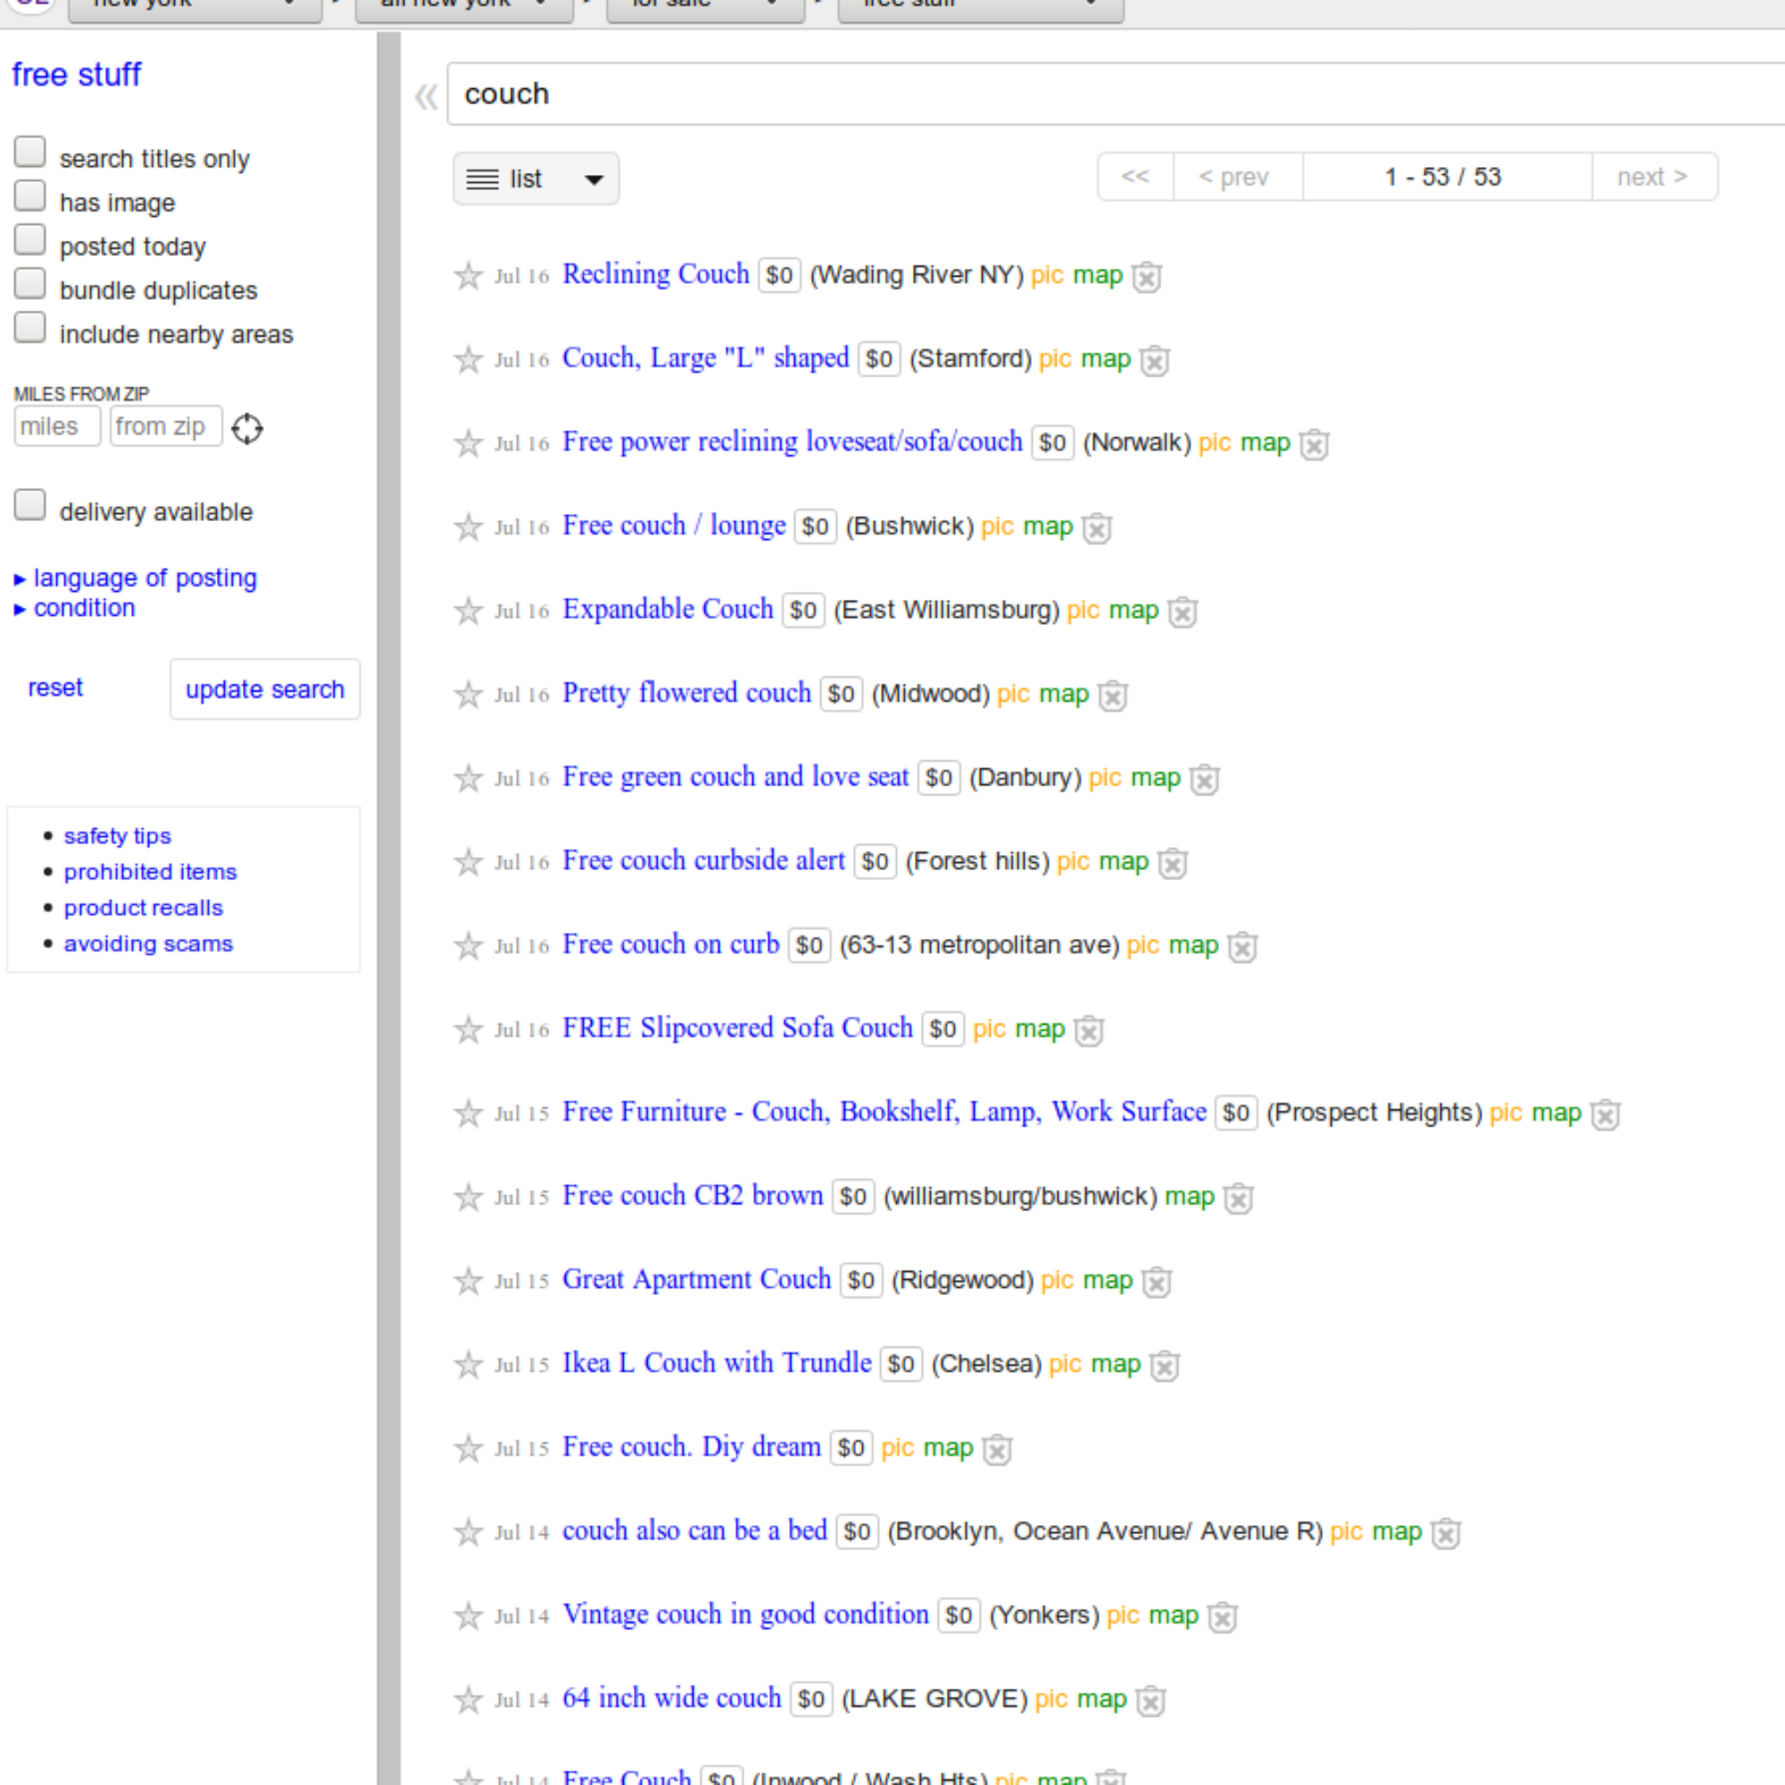Image resolution: width=1785 pixels, height=1785 pixels.
Task: Reset the search filters
Action: [x=55, y=688]
